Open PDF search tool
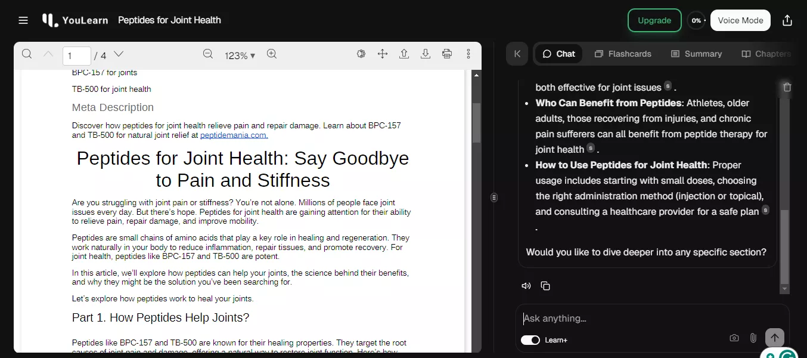 [27, 54]
